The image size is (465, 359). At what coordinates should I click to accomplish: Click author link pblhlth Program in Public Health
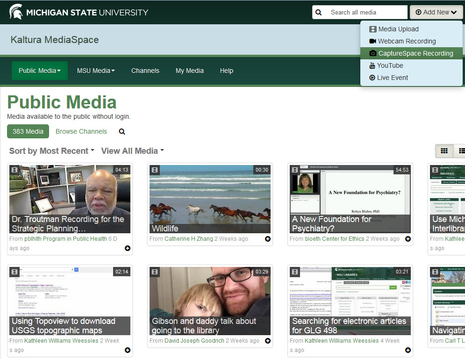(x=65, y=239)
